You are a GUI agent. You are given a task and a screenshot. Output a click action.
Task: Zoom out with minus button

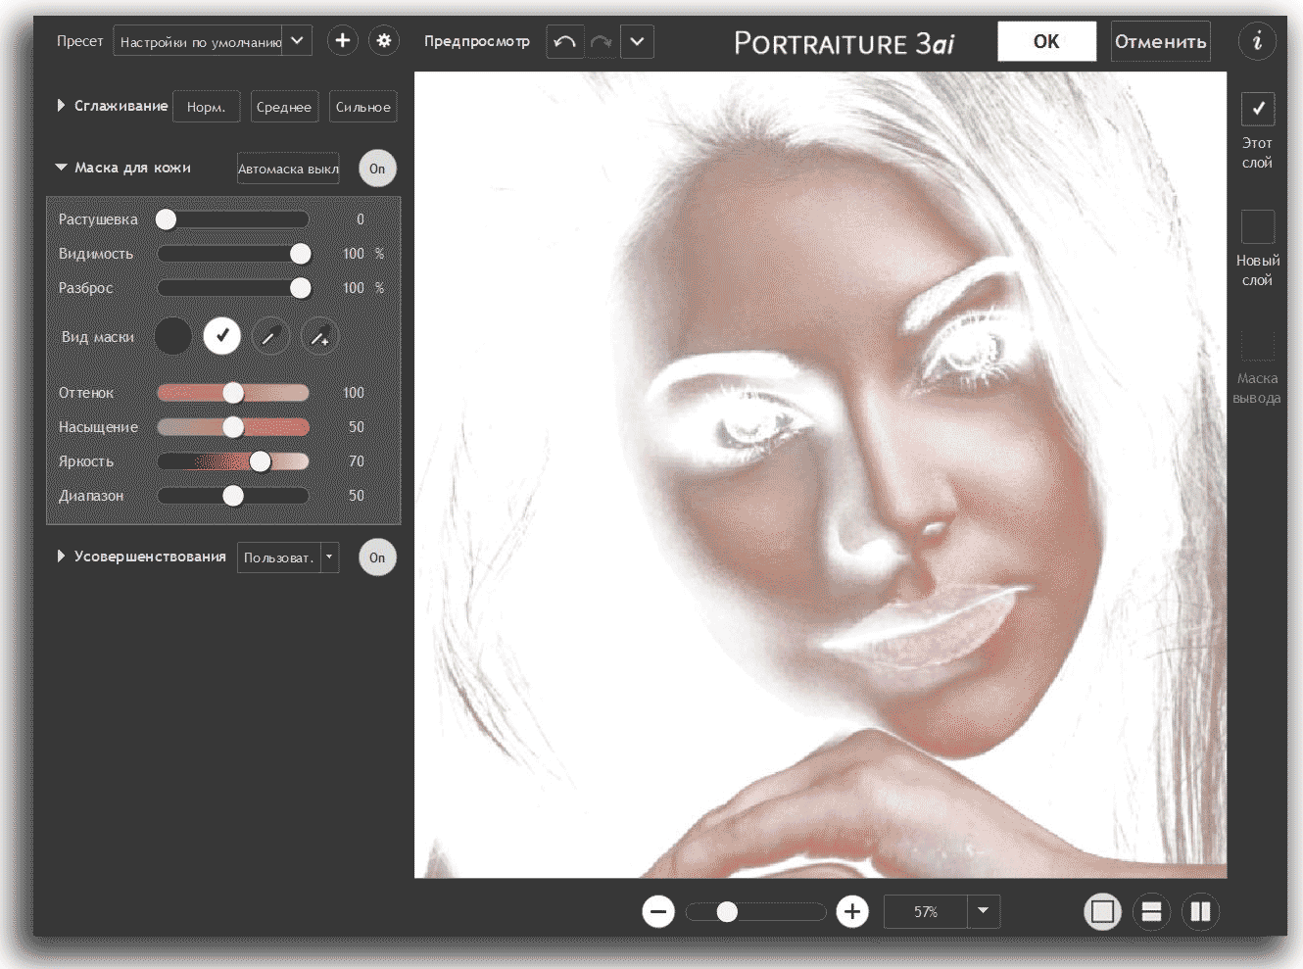(658, 911)
